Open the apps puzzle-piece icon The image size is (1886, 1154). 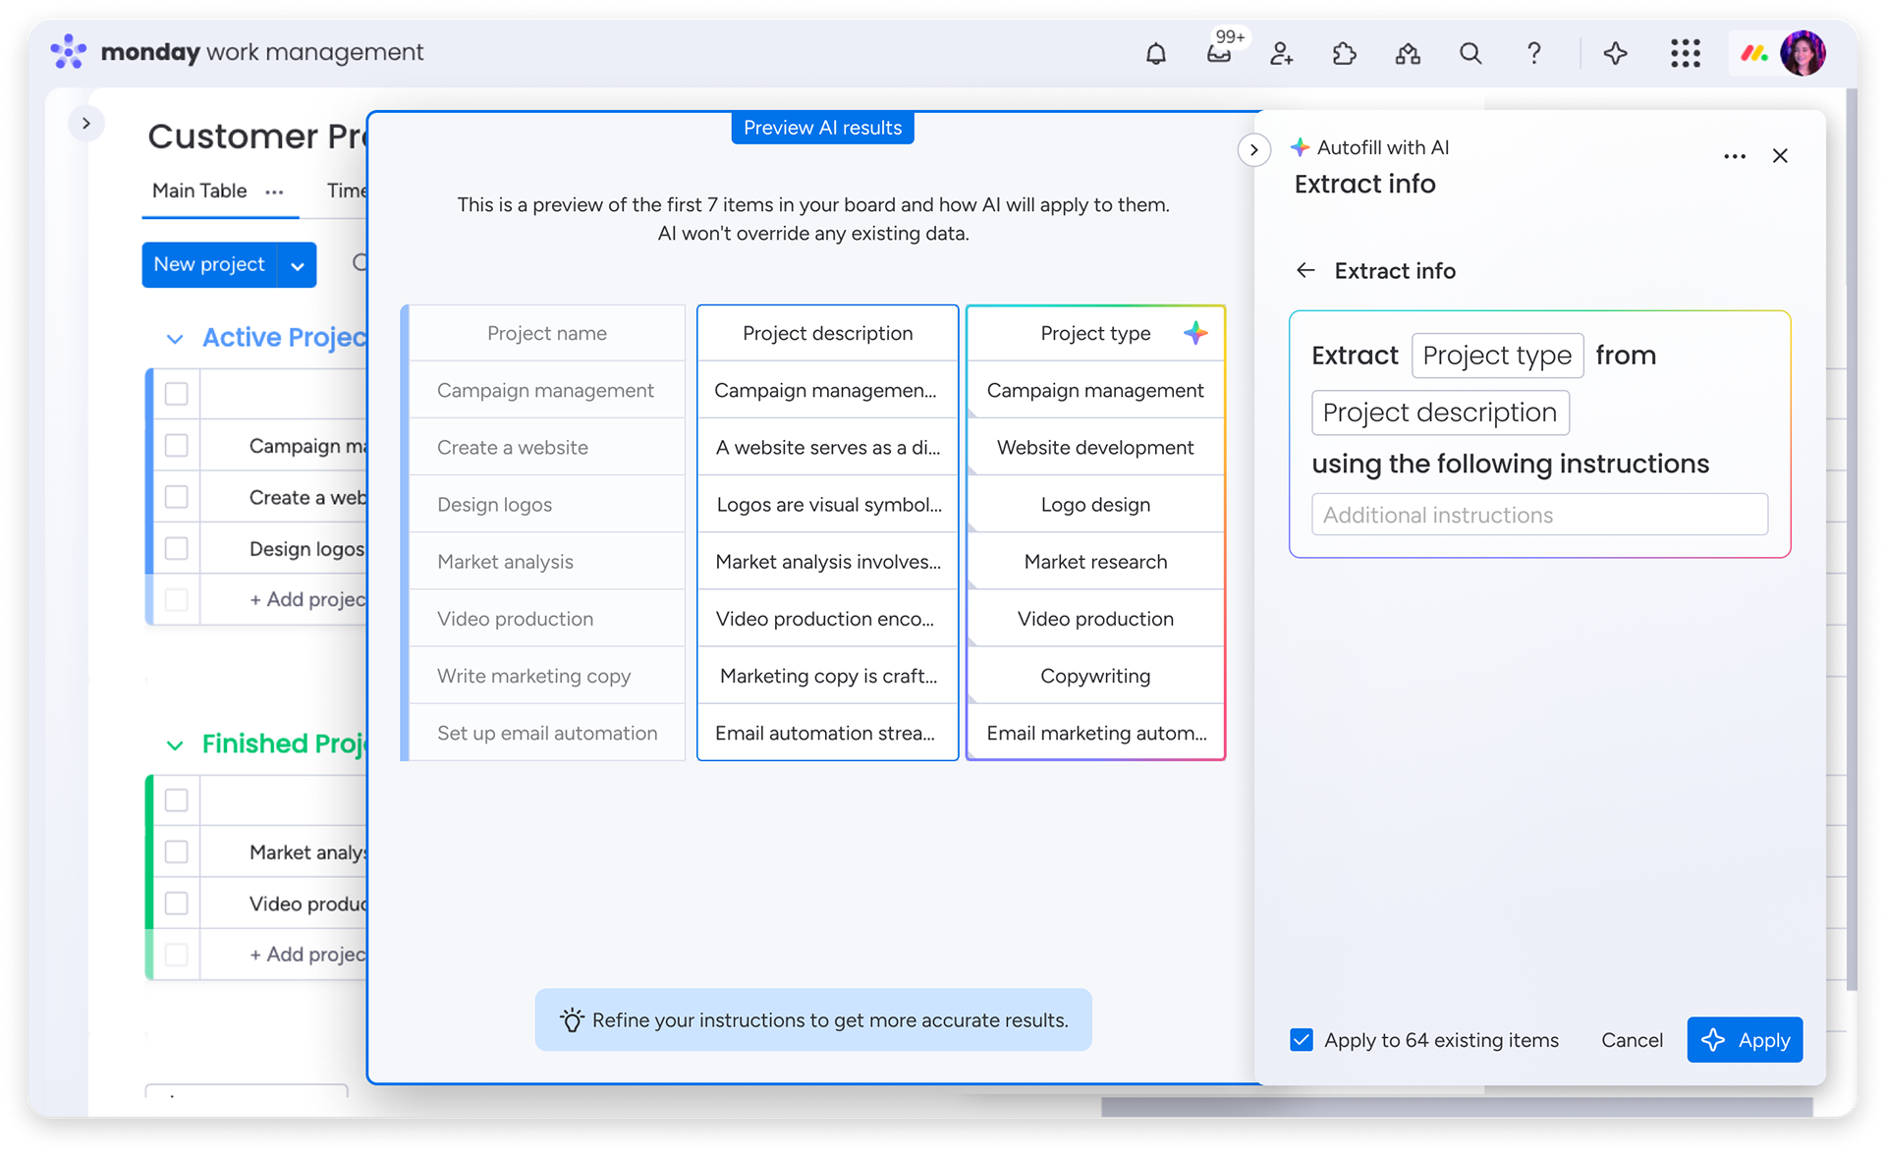pos(1344,54)
